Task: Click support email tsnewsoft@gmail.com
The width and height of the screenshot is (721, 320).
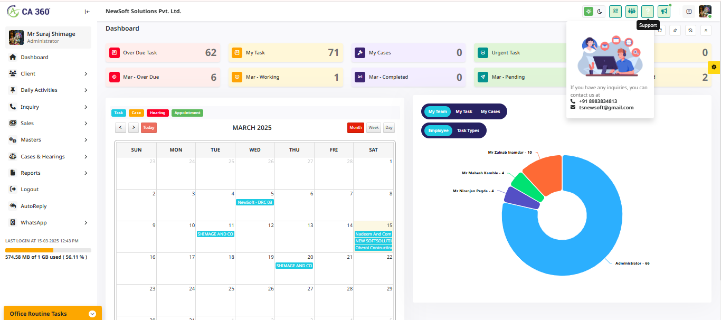Action: (606, 107)
